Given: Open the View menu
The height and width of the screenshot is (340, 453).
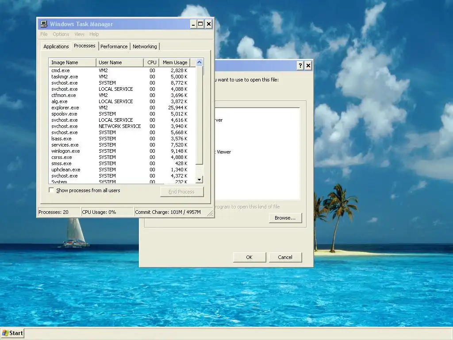Looking at the screenshot, I should point(80,34).
